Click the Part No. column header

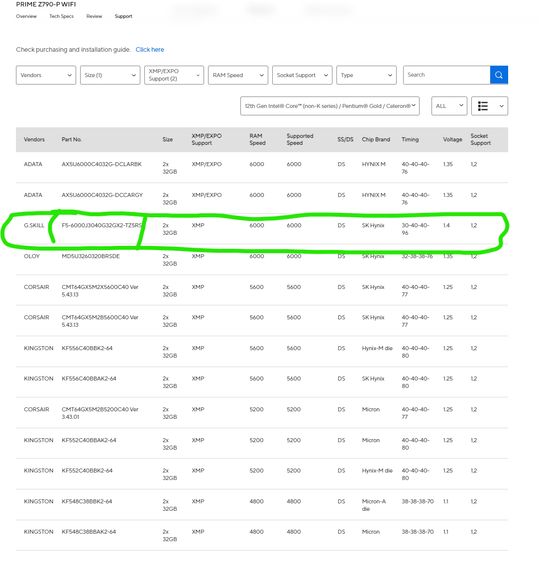pos(72,139)
